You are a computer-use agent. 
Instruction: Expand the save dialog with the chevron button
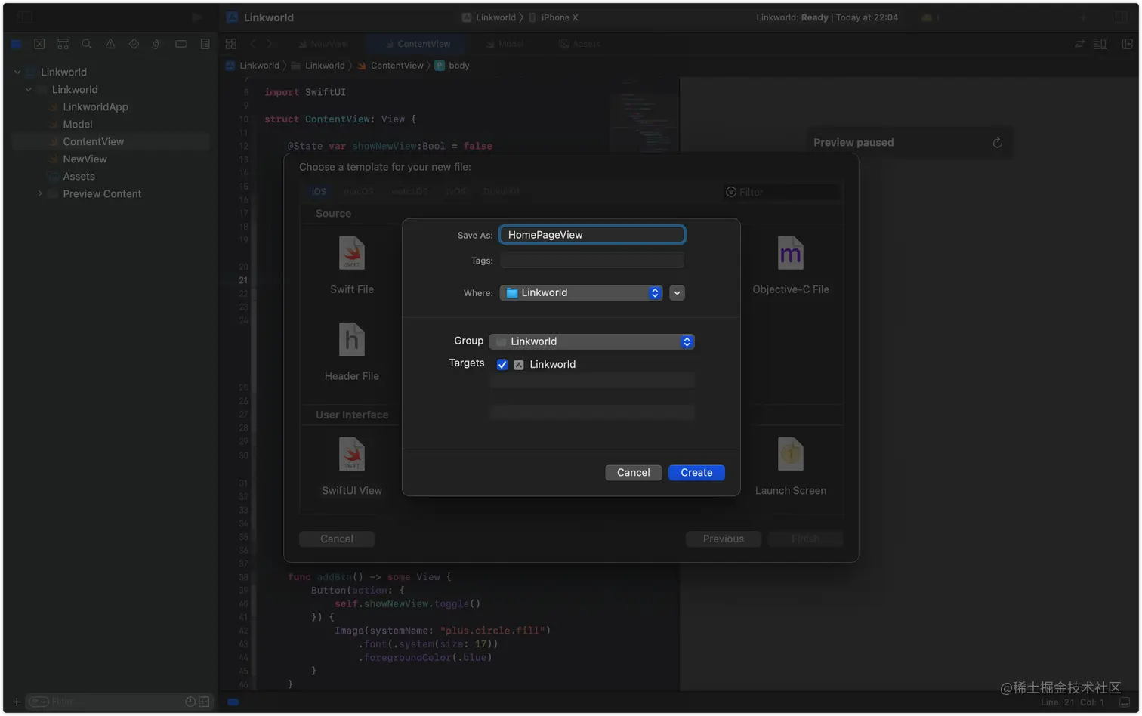tap(677, 292)
